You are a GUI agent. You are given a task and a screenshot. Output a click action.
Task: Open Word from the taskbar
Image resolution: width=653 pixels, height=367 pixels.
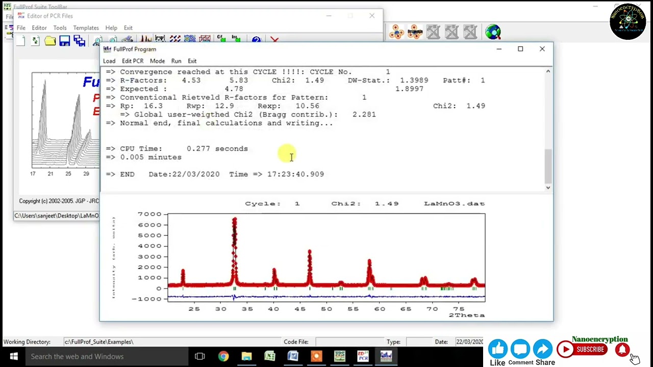point(293,356)
